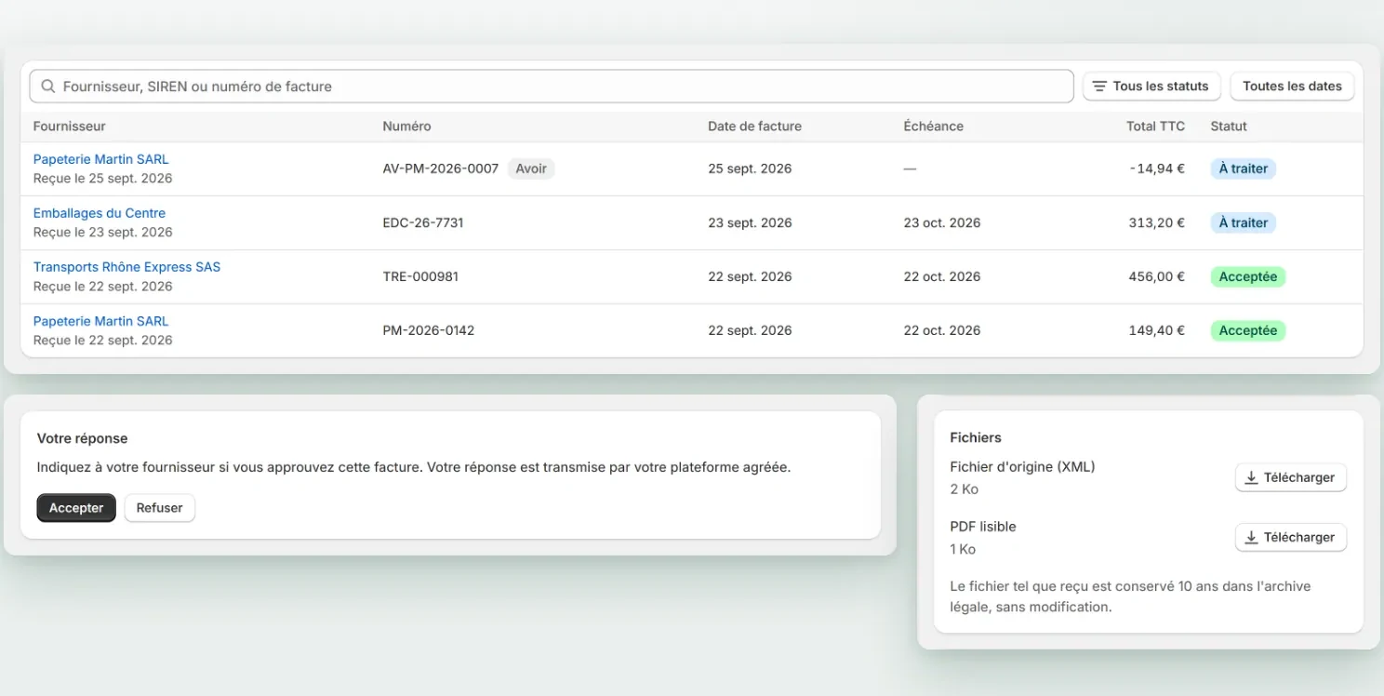Click the "Fournisseur" column header
The image size is (1384, 696).
(x=70, y=127)
